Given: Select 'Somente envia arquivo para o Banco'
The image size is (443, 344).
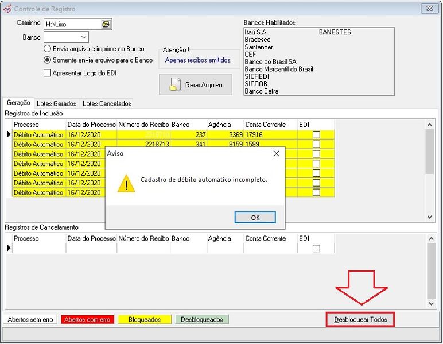Looking at the screenshot, I should click(x=48, y=60).
